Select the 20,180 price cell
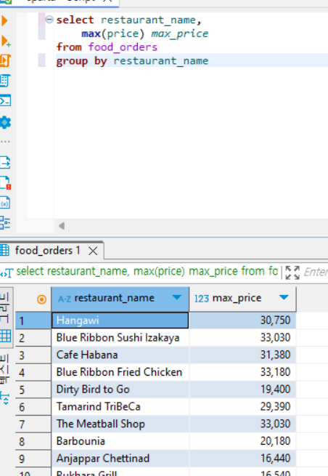Image resolution: width=328 pixels, height=476 pixels. click(242, 441)
